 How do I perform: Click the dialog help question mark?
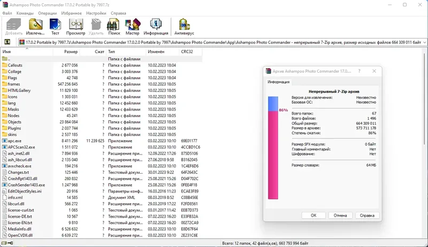(x=359, y=71)
